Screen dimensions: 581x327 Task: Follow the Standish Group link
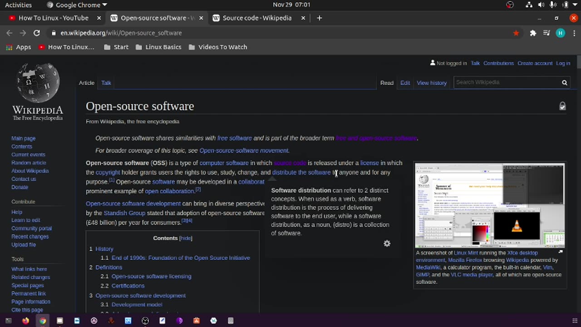click(124, 213)
